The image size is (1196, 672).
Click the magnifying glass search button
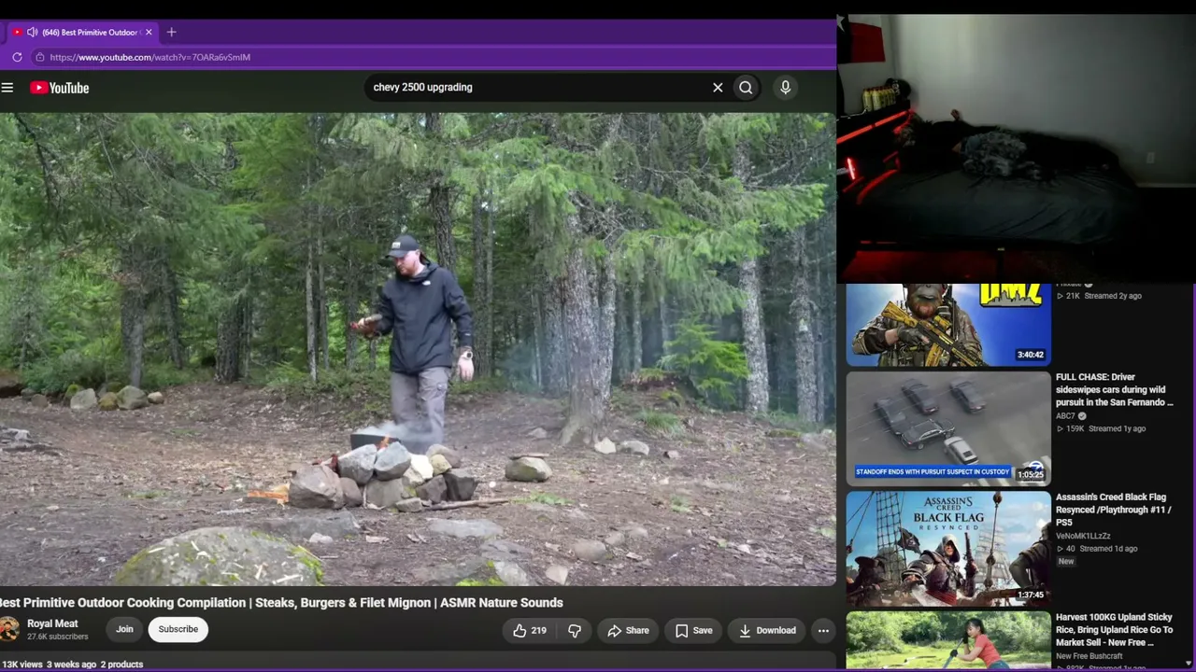click(746, 88)
